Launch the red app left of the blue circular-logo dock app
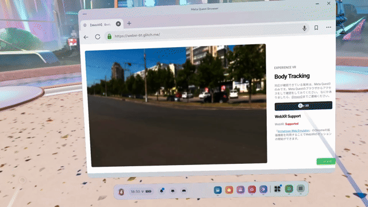Image resolution: width=368 pixels, height=207 pixels. (x=252, y=189)
